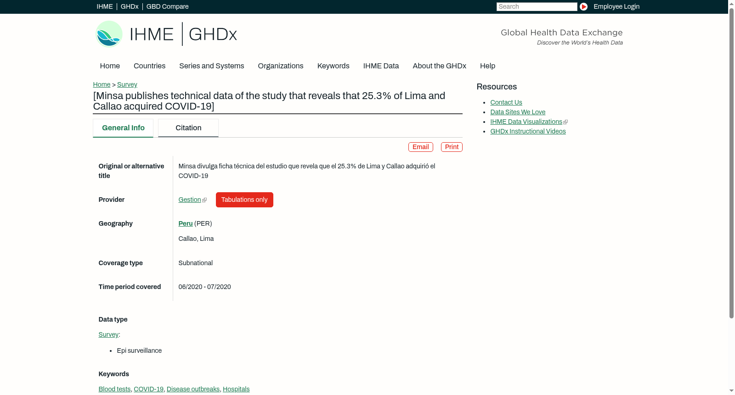This screenshot has width=735, height=395.
Task: Click the red search submit arrow icon
Action: coord(583,6)
